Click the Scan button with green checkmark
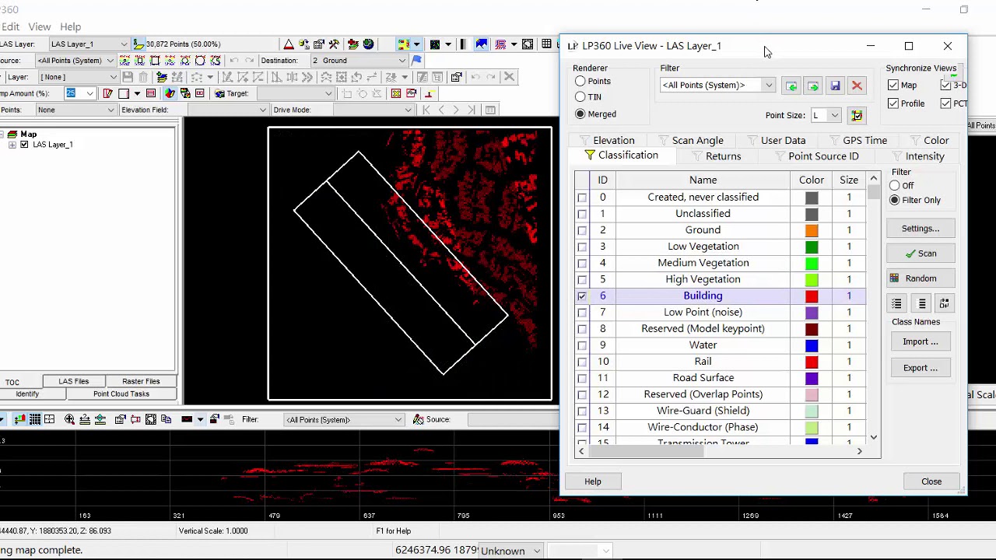Viewport: 996px width, 560px height. [921, 254]
